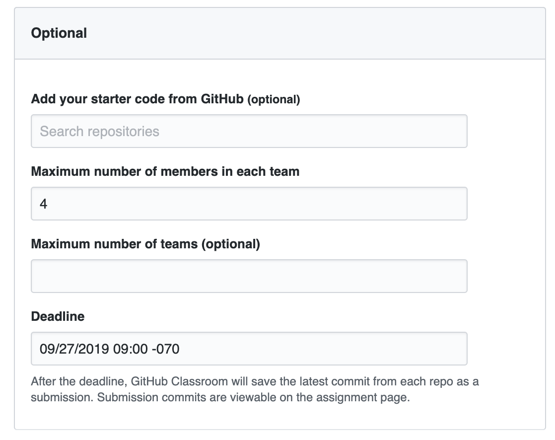Open the starter code repository search box
Screen dimensions: 555x440
pos(248,131)
